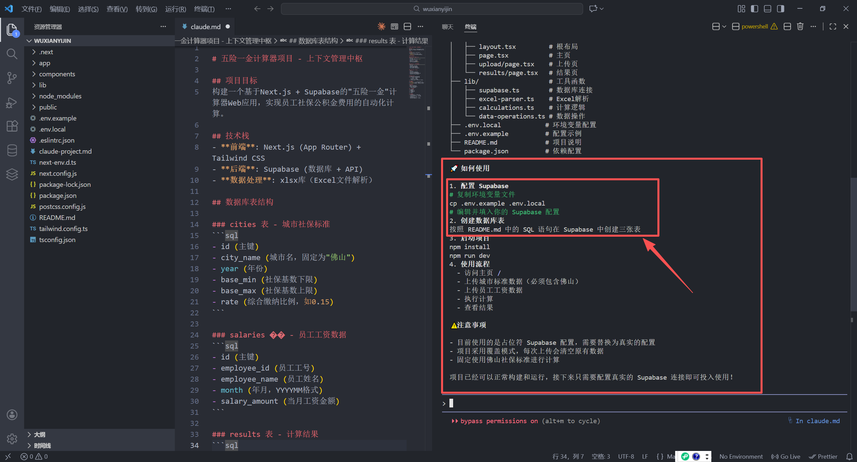Screen dimensions: 857x462
Task: Go back with the navigation arrow
Action: coord(257,9)
